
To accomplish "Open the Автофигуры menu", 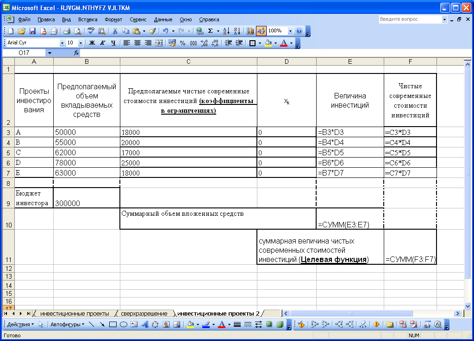I will click(67, 324).
